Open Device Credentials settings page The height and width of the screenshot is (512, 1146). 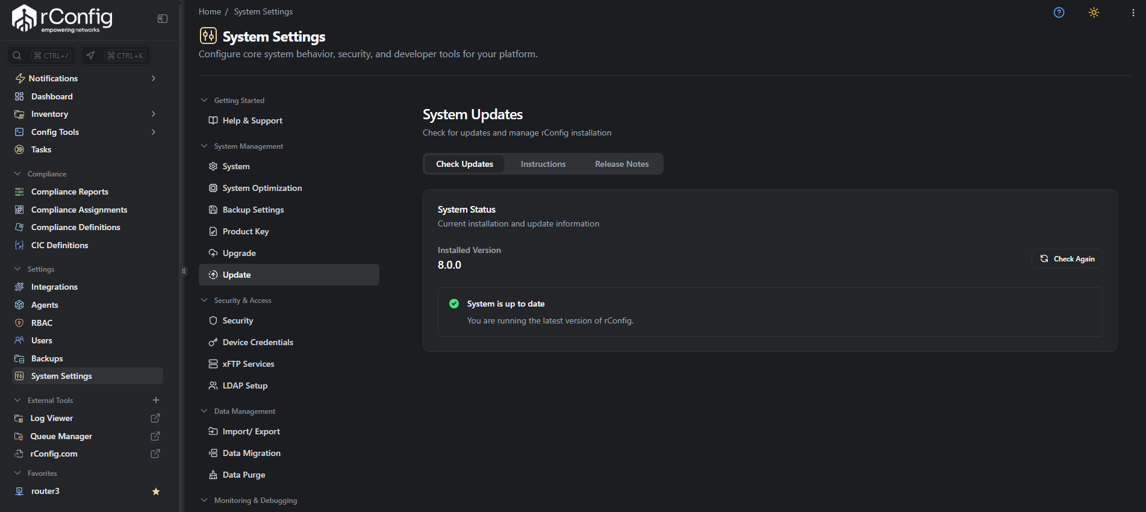[258, 342]
